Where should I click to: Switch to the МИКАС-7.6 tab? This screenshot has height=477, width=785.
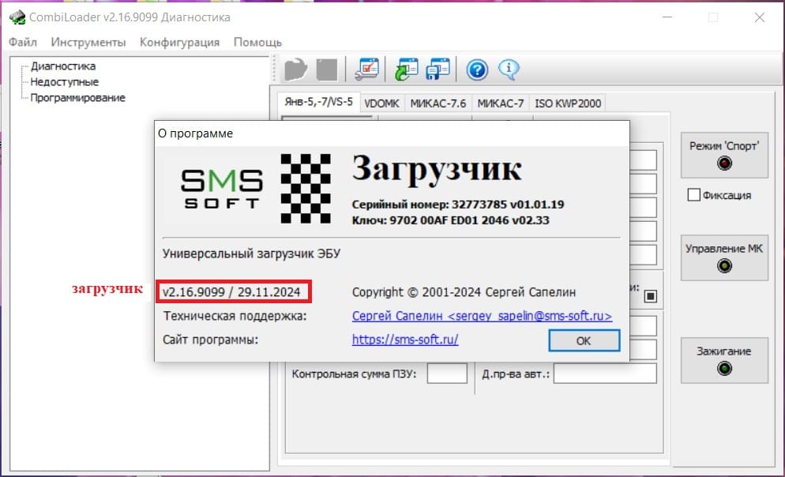438,103
